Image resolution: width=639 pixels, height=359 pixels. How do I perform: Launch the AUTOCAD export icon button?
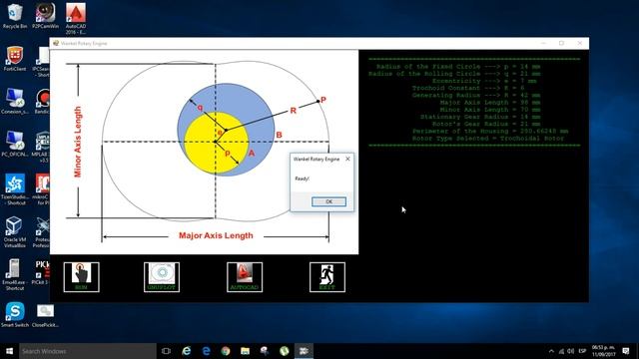245,277
